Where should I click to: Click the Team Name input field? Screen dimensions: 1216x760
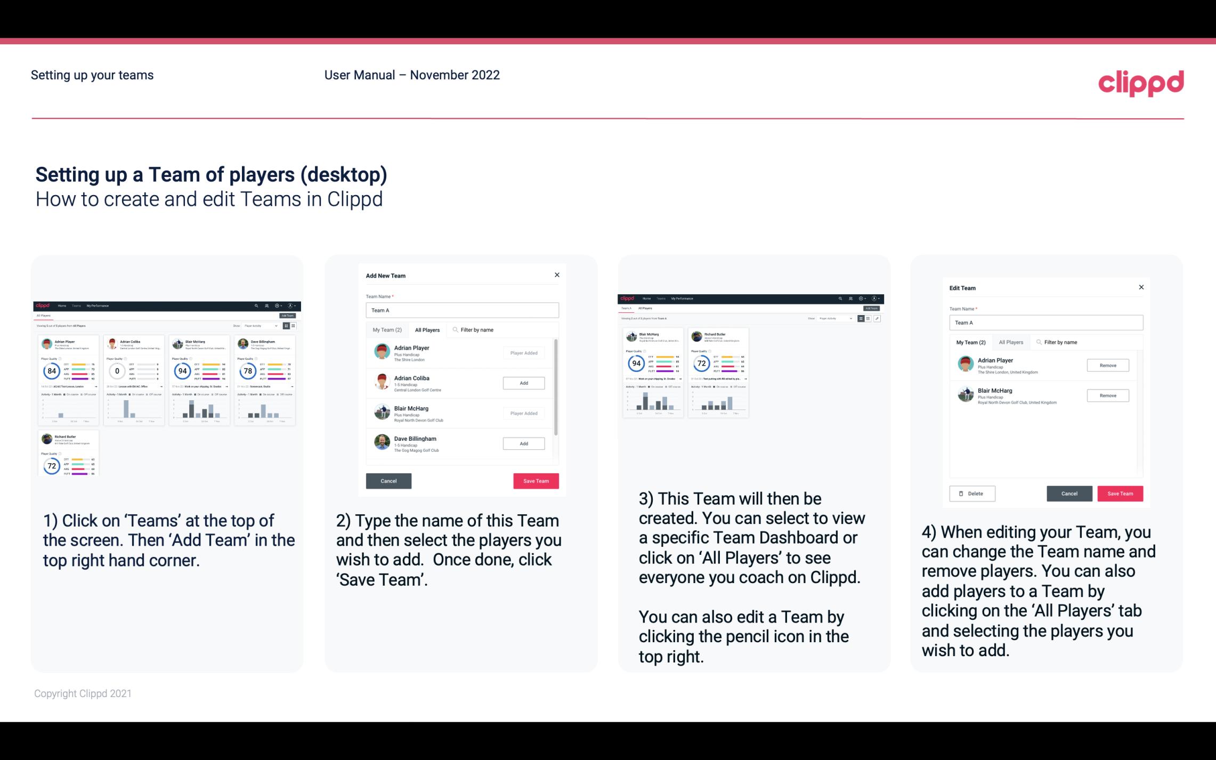click(x=462, y=309)
